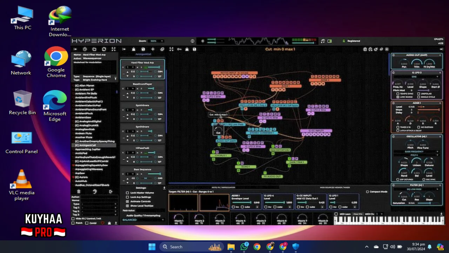The height and width of the screenshot is (253, 449).
Task: Open the Type filter dropdown
Action: pyautogui.click(x=99, y=204)
